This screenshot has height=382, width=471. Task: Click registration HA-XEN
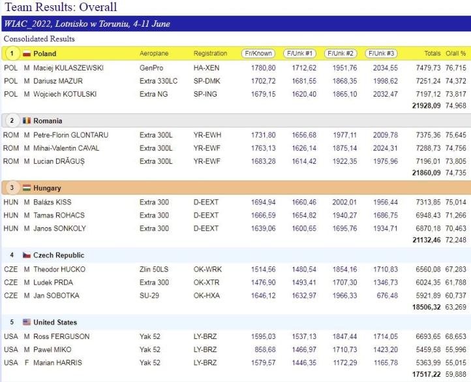click(206, 68)
